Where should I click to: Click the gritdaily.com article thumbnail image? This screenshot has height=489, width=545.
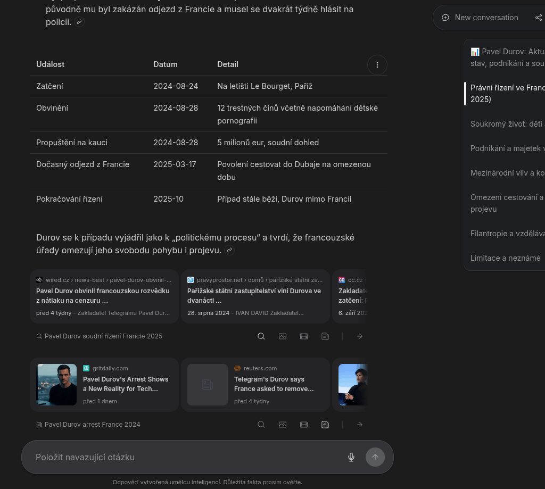(x=56, y=385)
